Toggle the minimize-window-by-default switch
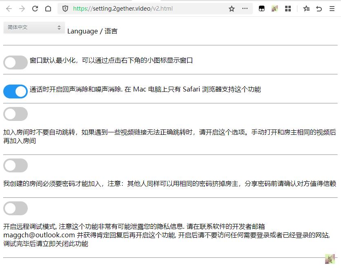The width and height of the screenshot is (341, 270). pos(15,62)
